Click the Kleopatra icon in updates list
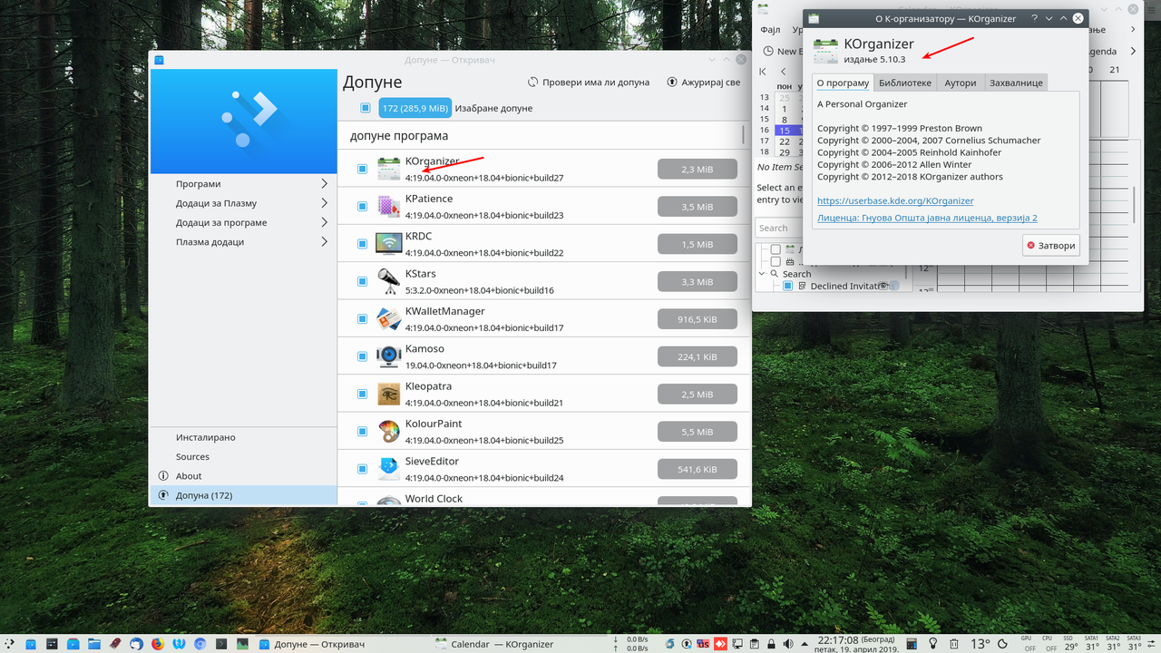The width and height of the screenshot is (1161, 653). coord(388,395)
